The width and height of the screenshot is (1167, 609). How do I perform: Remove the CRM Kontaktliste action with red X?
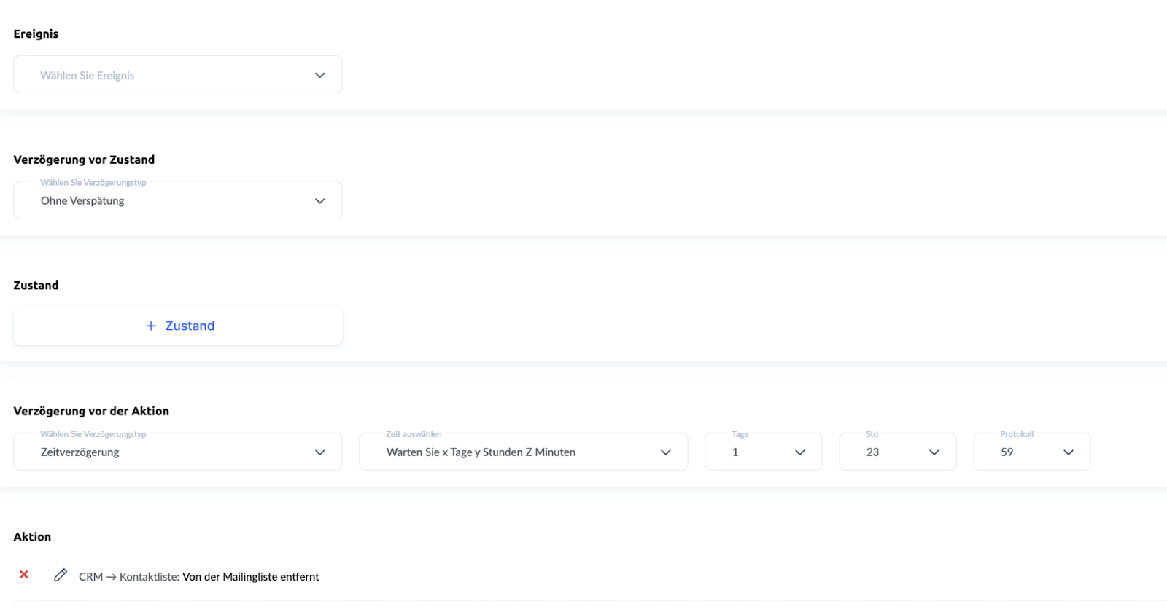pos(24,575)
